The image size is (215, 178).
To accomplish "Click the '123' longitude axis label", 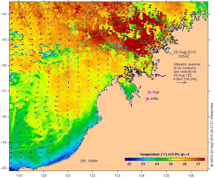I will 117,175.
